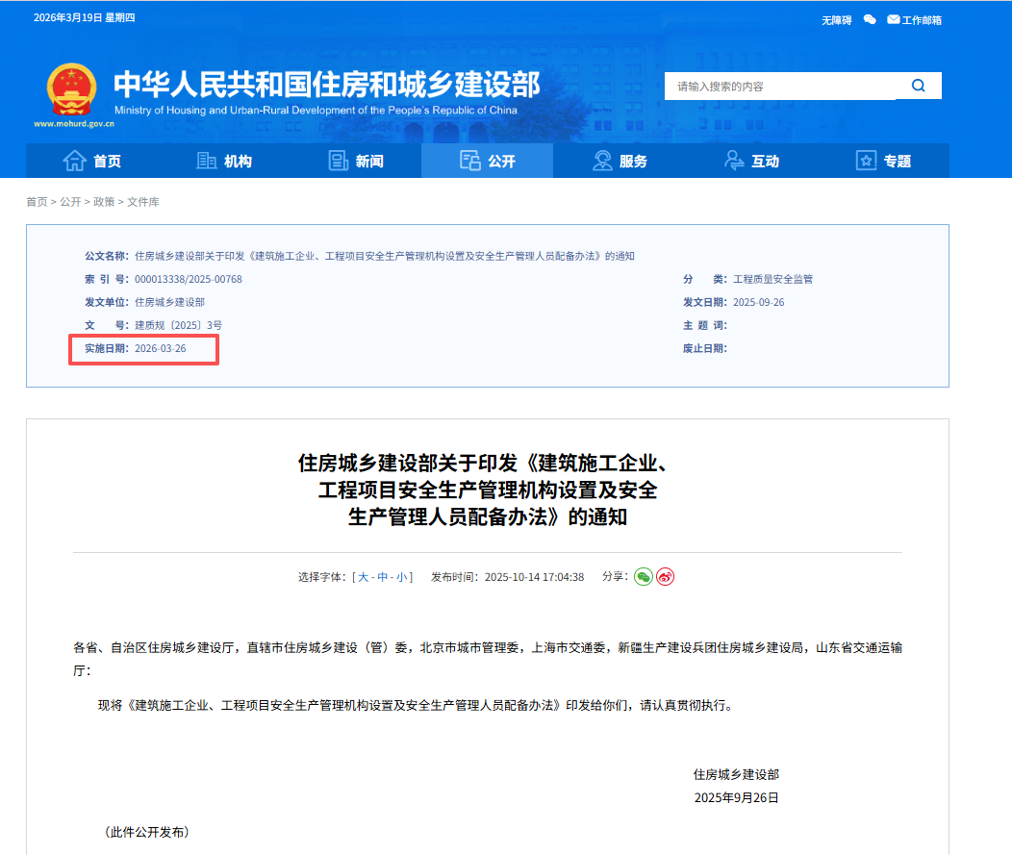Set font size to 小

(402, 577)
